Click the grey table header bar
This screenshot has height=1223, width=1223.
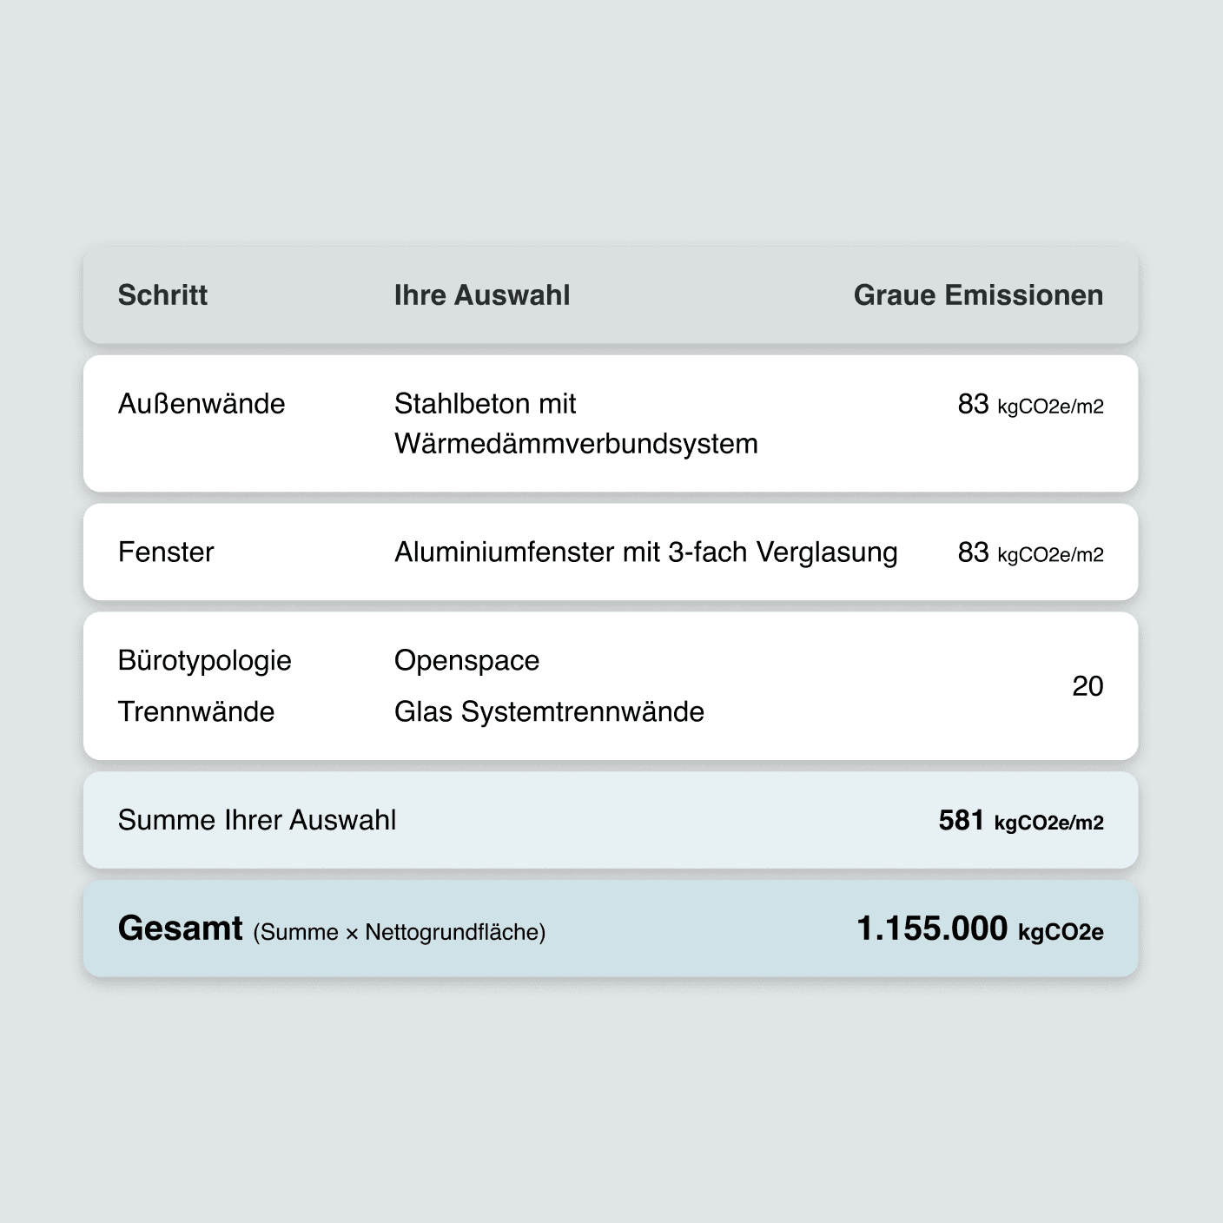[611, 295]
